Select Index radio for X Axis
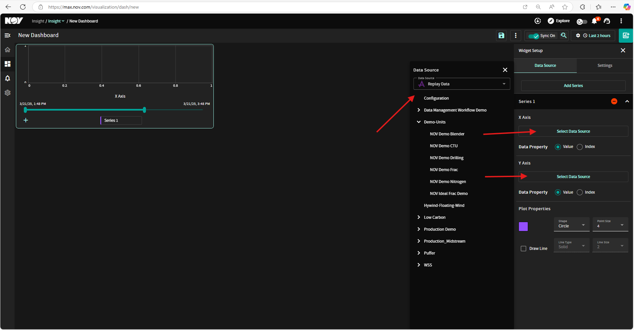The height and width of the screenshot is (330, 634). (x=580, y=147)
